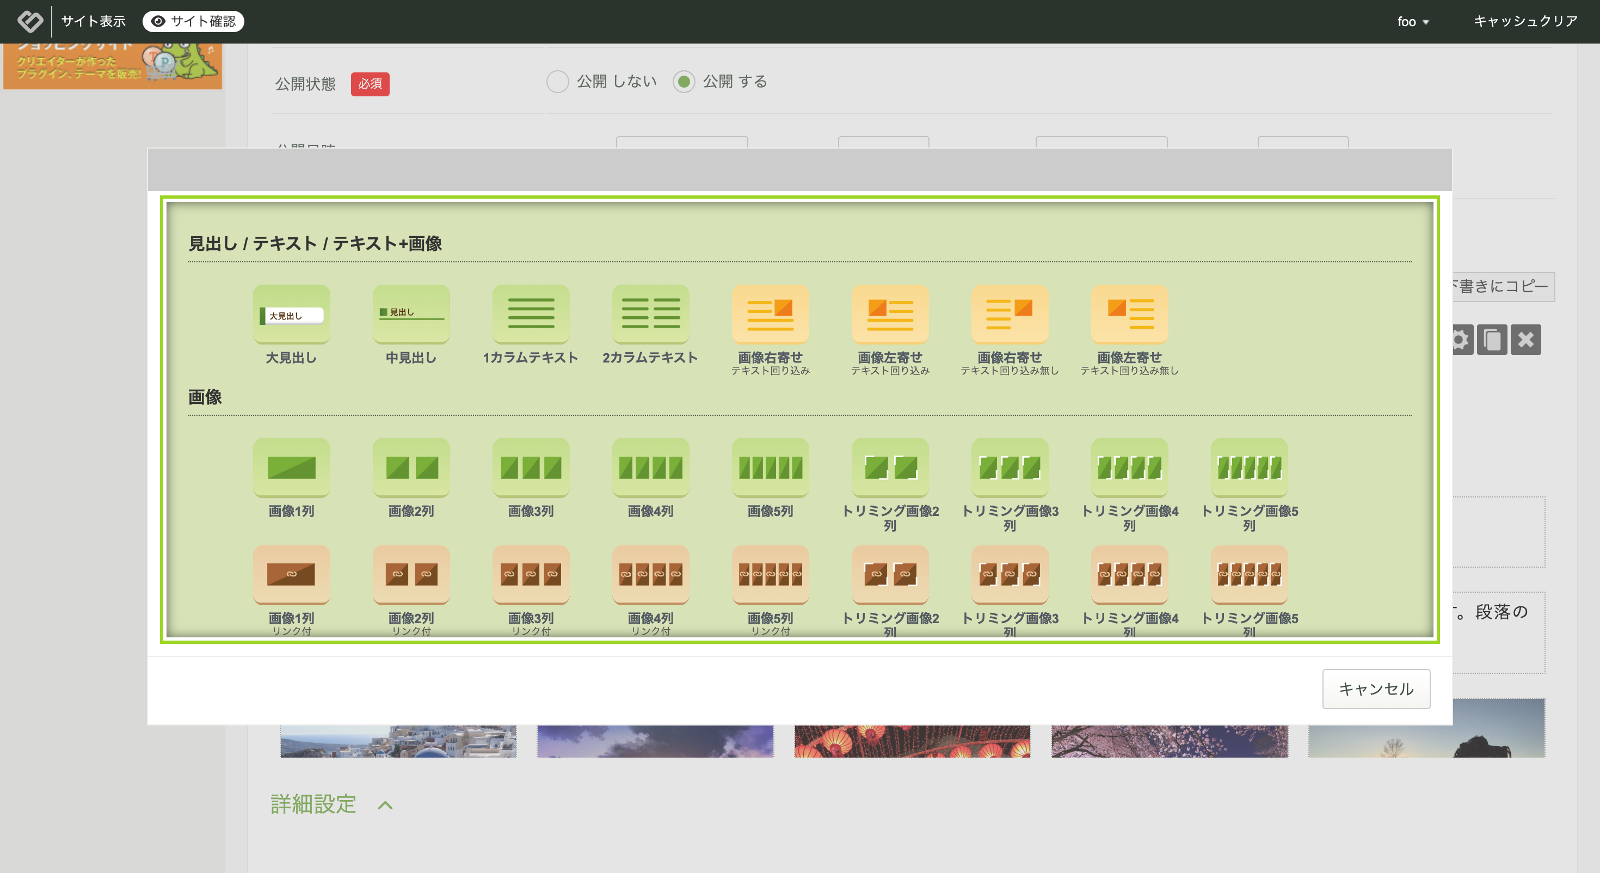Pick the green トリミング画像5列 block
Screen dimensions: 1600x873
pyautogui.click(x=1250, y=468)
